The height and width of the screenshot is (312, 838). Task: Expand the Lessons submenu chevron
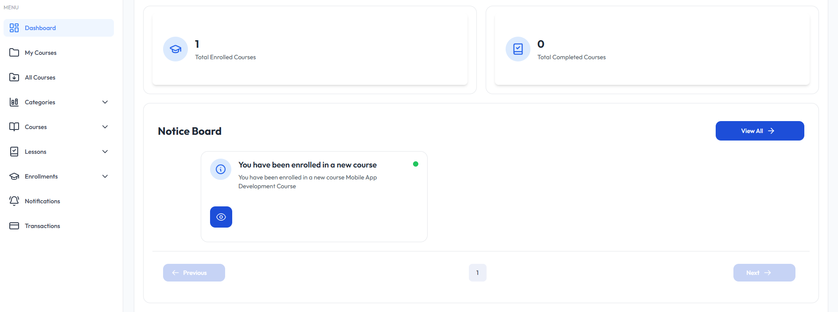(x=105, y=152)
